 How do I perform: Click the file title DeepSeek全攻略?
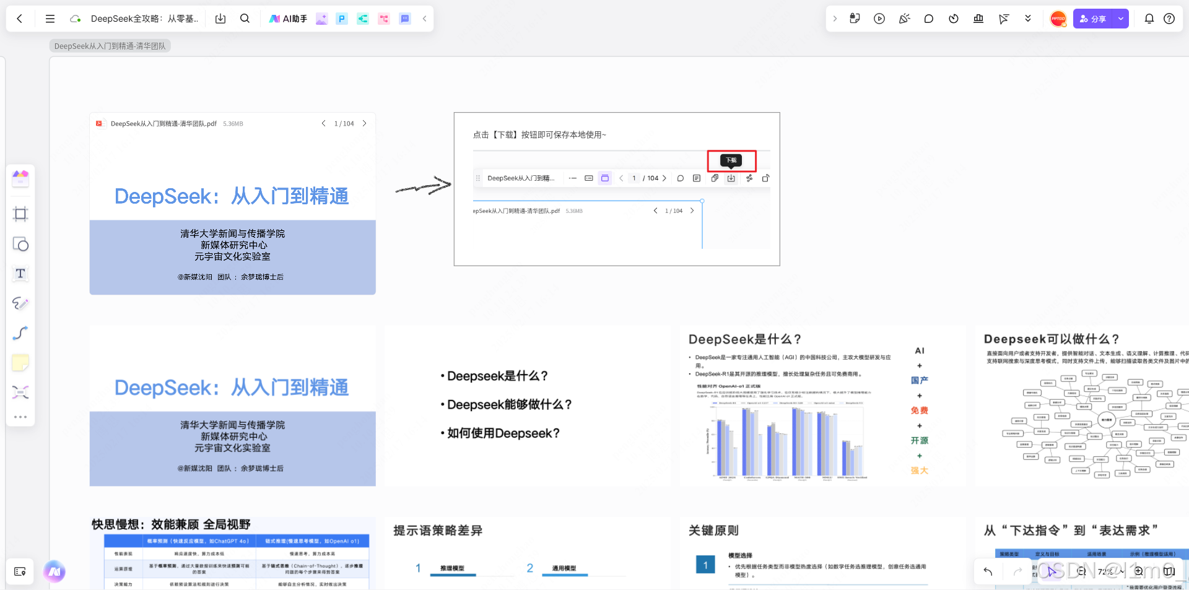(x=144, y=19)
